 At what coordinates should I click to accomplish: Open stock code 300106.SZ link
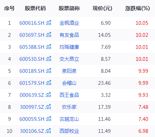pos(32,131)
